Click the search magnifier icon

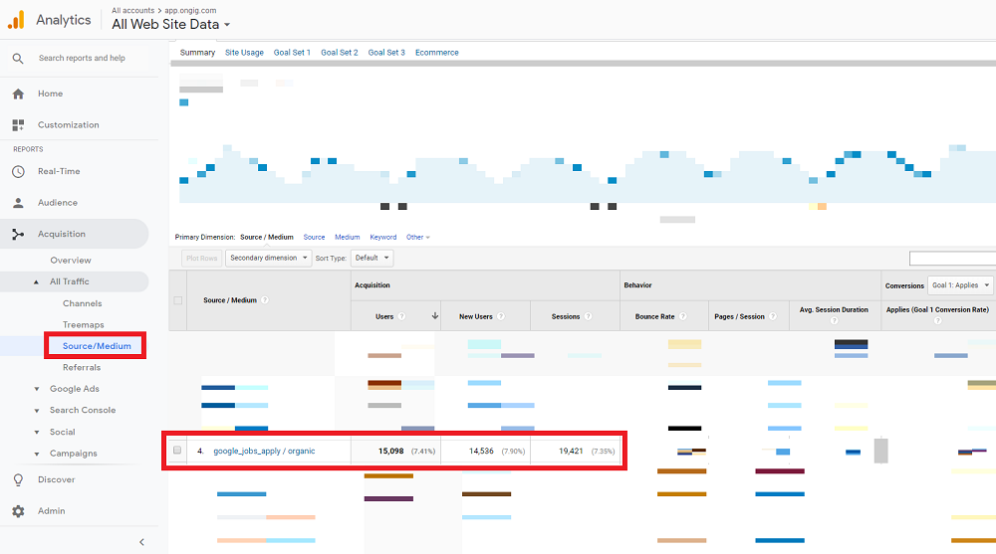(18, 59)
